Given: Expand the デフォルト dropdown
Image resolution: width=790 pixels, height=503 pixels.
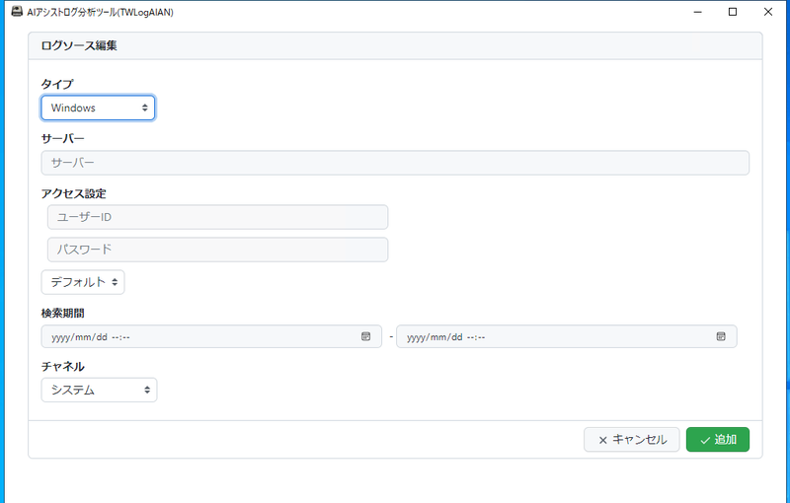Looking at the screenshot, I should pos(83,282).
